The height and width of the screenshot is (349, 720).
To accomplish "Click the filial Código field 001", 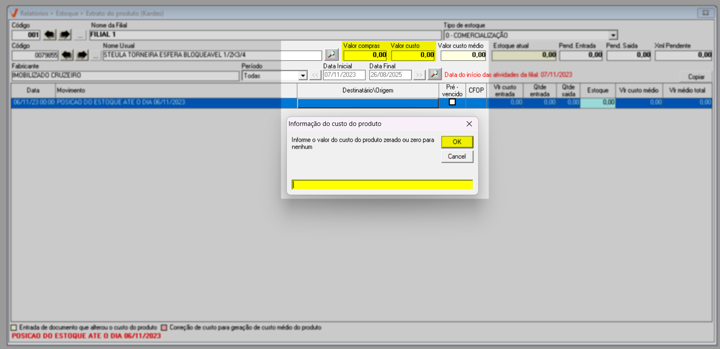I will [x=26, y=35].
